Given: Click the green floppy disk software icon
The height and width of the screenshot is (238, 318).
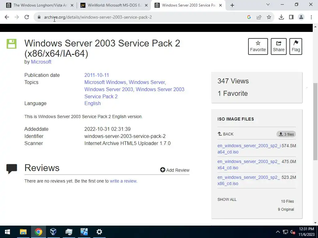Looking at the screenshot, I should [x=11, y=44].
